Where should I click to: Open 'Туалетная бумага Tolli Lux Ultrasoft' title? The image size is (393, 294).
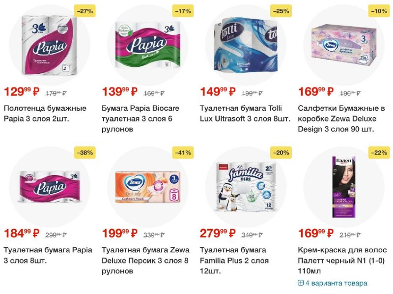tap(245, 114)
